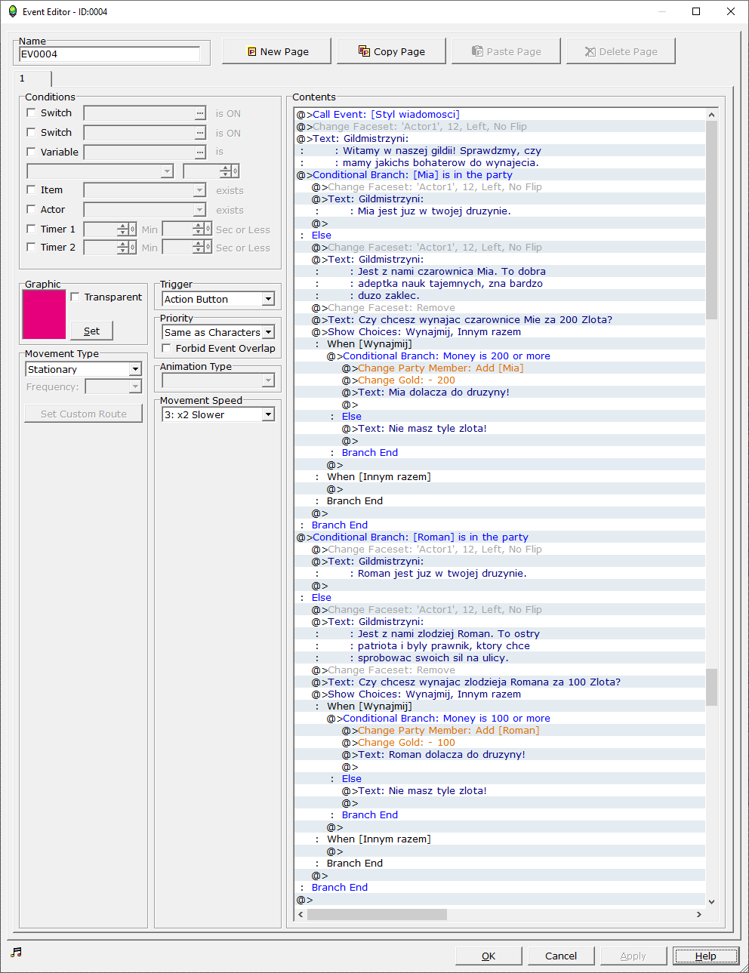
Task: Select 'Conditional Branch: [Mia] is in the party' line
Action: tap(500, 175)
